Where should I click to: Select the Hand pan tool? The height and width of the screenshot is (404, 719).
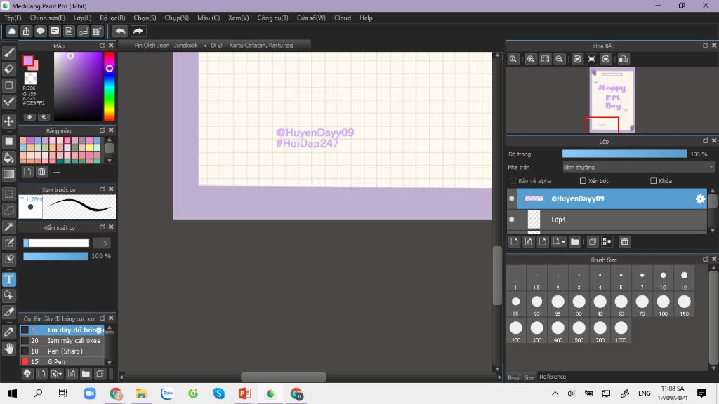click(x=8, y=348)
